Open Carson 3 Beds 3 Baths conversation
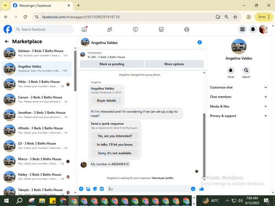 (x=37, y=99)
